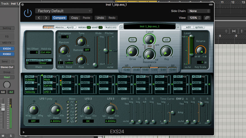Click the Redo button
246x138 pixels.
pyautogui.click(x=112, y=18)
